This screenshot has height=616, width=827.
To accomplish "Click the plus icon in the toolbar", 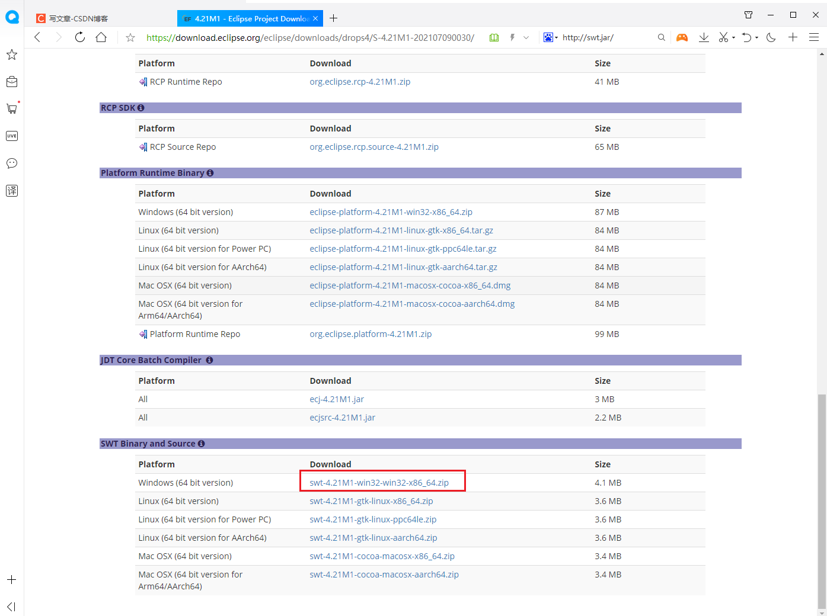I will [793, 37].
